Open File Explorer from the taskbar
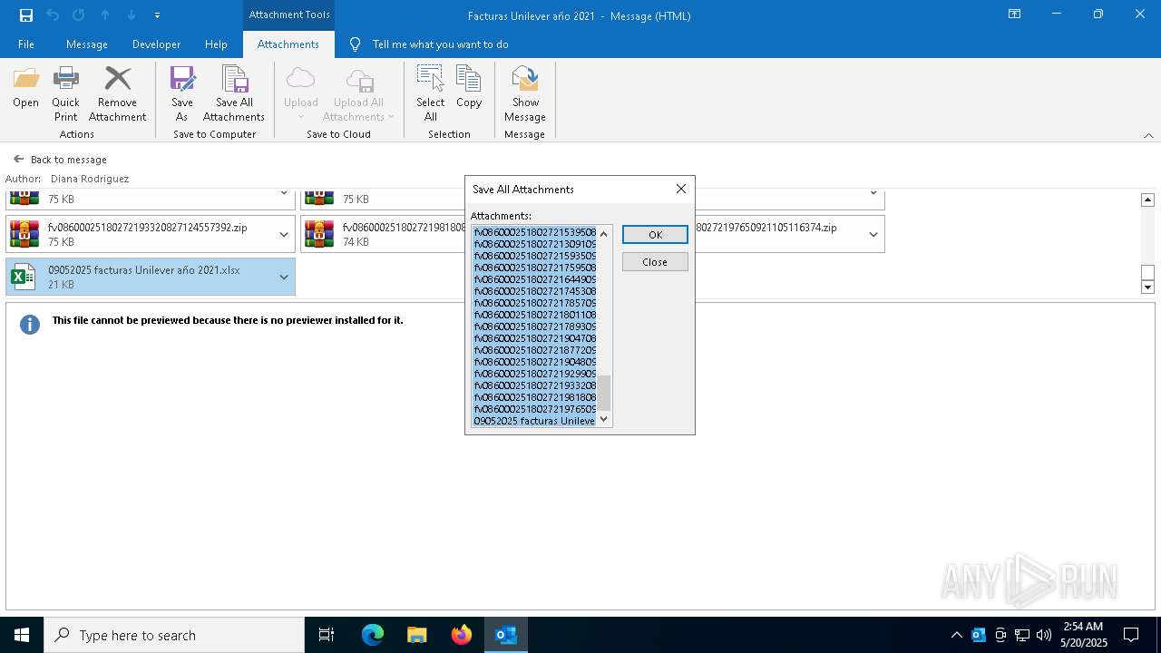Screen dimensions: 1161x653 click(416, 635)
